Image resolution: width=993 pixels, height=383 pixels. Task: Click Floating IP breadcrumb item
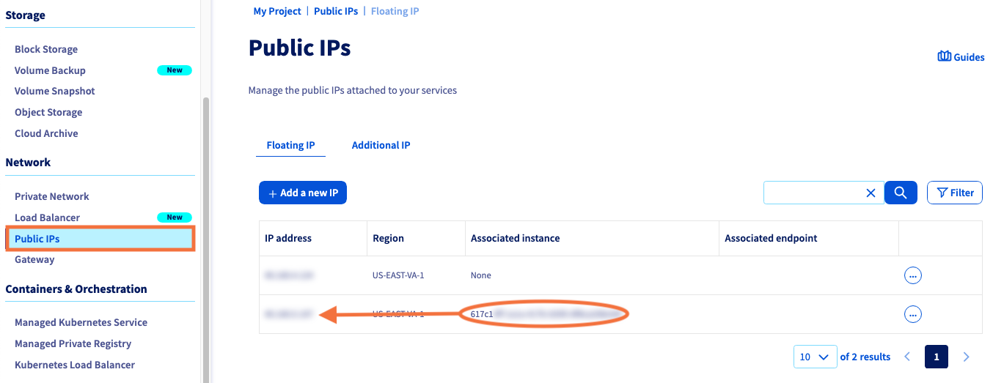(x=395, y=11)
